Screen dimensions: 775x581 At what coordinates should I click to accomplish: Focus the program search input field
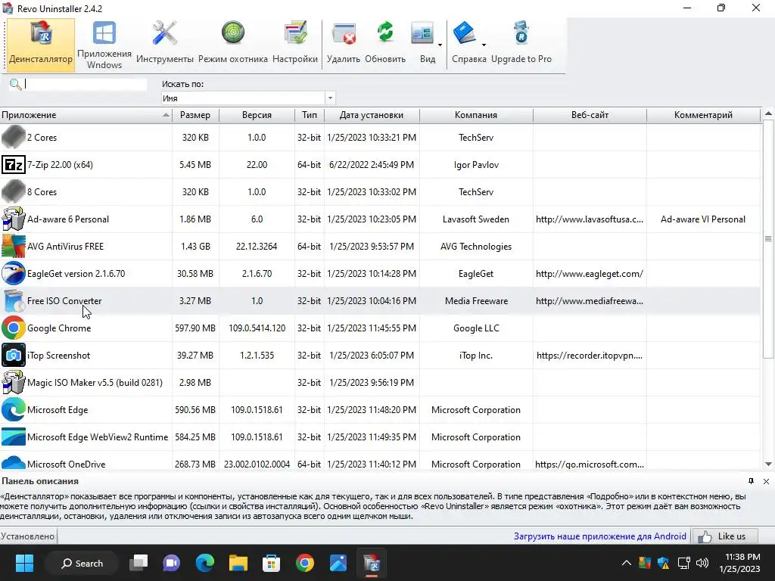click(86, 85)
